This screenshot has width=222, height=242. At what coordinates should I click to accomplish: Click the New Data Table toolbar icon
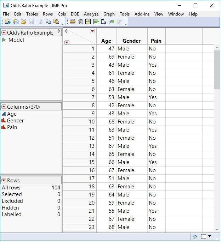click(x=7, y=22)
